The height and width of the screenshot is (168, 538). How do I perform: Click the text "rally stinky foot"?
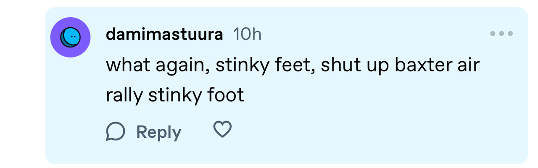(175, 96)
